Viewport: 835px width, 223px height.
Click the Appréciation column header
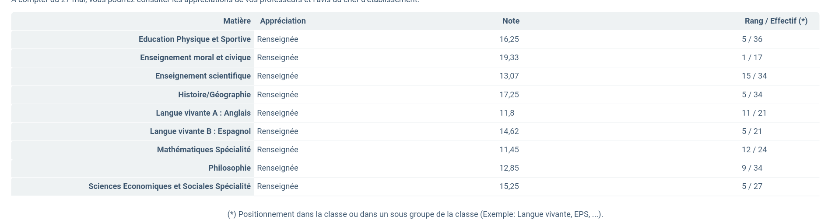pos(283,21)
